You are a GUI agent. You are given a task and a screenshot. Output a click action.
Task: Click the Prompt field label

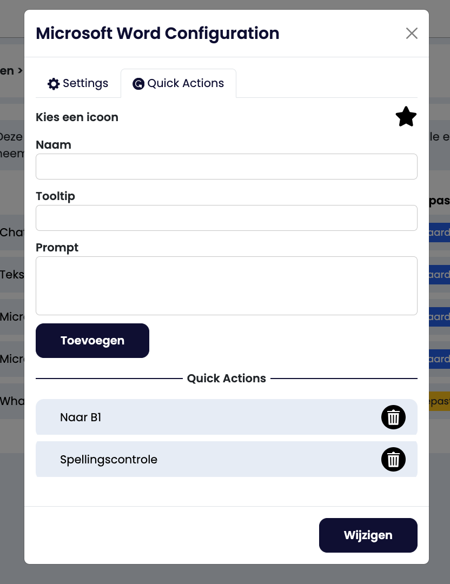pos(57,248)
